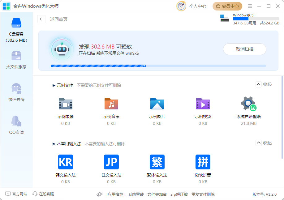This screenshot has height=200, width=284.
Task: Select the 系统自带壁纸 icon
Action: pyautogui.click(x=249, y=104)
